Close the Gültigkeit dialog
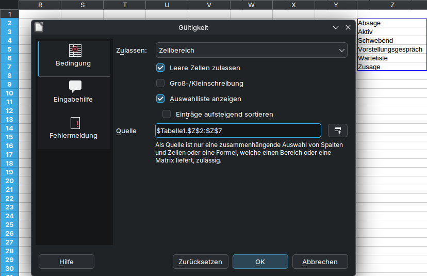This screenshot has height=276, width=427. tap(348, 27)
